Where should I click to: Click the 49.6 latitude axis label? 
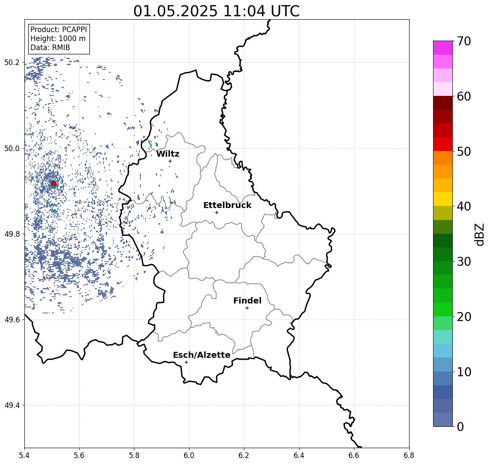12,320
